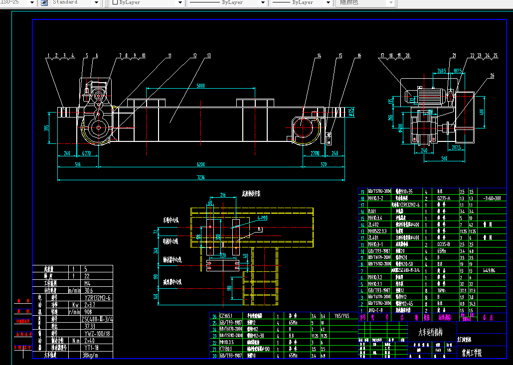Expand the ByLayer lineweight dropdown
Image resolution: width=513 pixels, height=365 pixels.
coord(328,2)
